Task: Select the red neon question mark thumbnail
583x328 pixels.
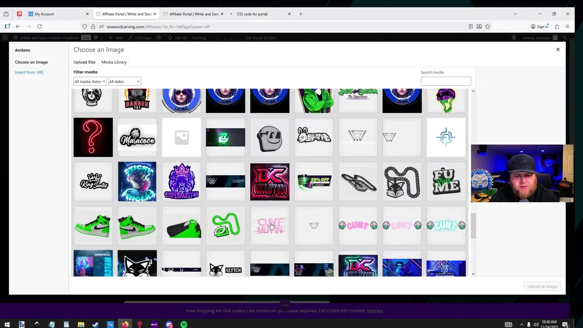Action: [x=93, y=138]
